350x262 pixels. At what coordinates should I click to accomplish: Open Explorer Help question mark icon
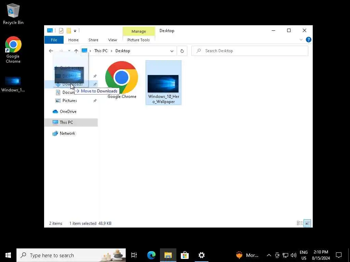click(309, 40)
